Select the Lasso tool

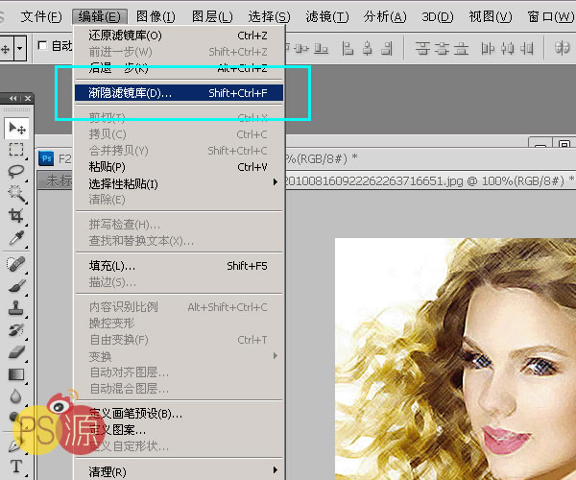point(16,171)
